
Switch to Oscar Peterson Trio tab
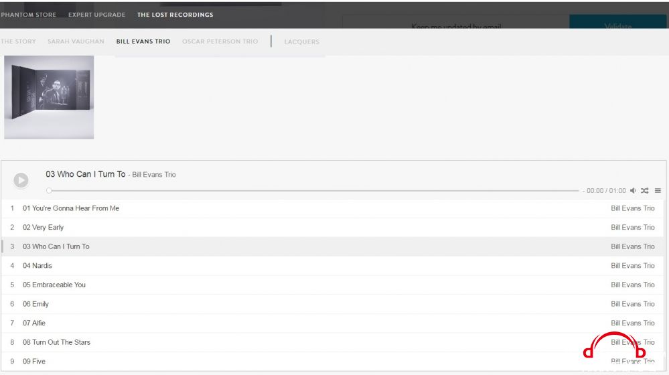click(x=220, y=42)
